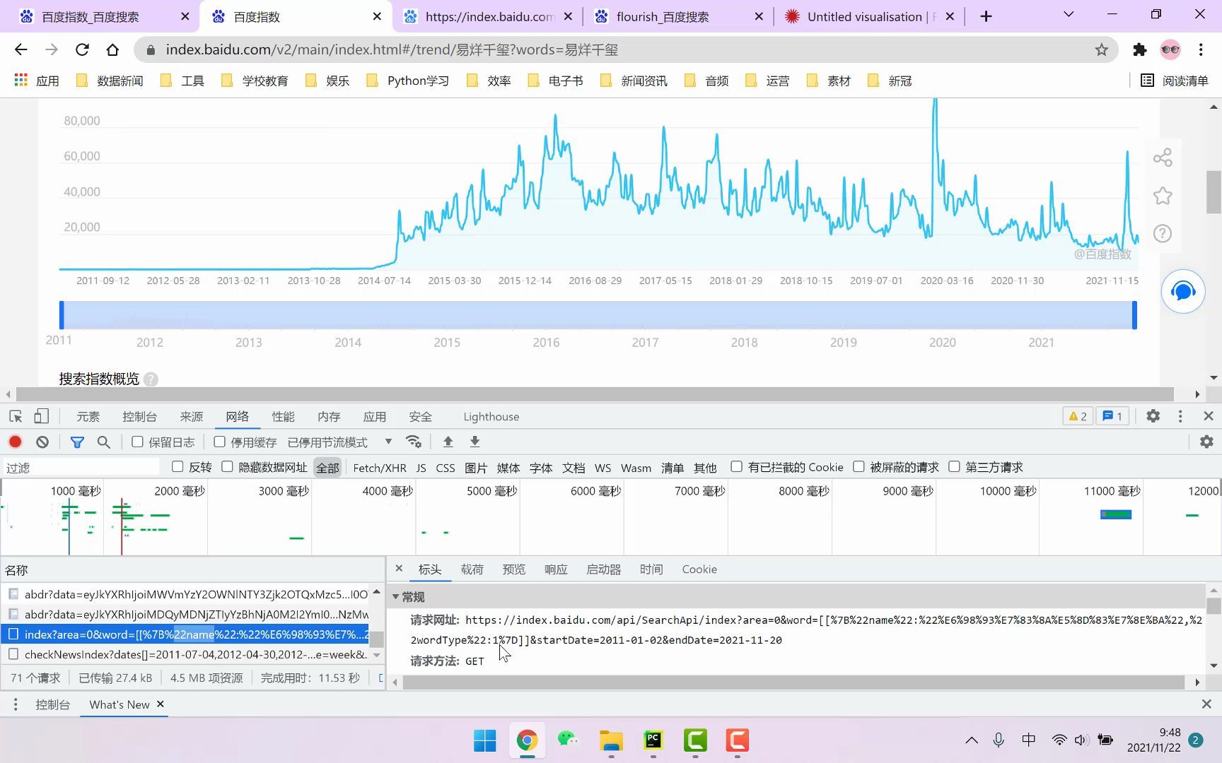Enable the 保留日志 checkbox
The width and height of the screenshot is (1222, 763).
click(138, 442)
